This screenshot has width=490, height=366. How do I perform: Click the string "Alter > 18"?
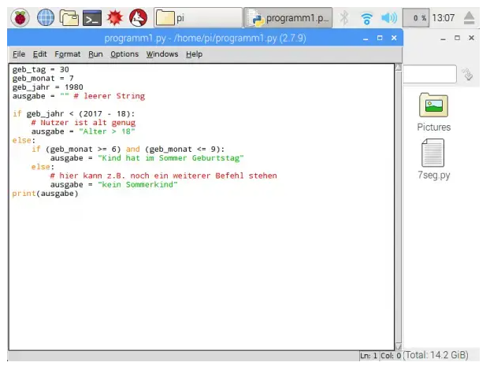pos(107,131)
